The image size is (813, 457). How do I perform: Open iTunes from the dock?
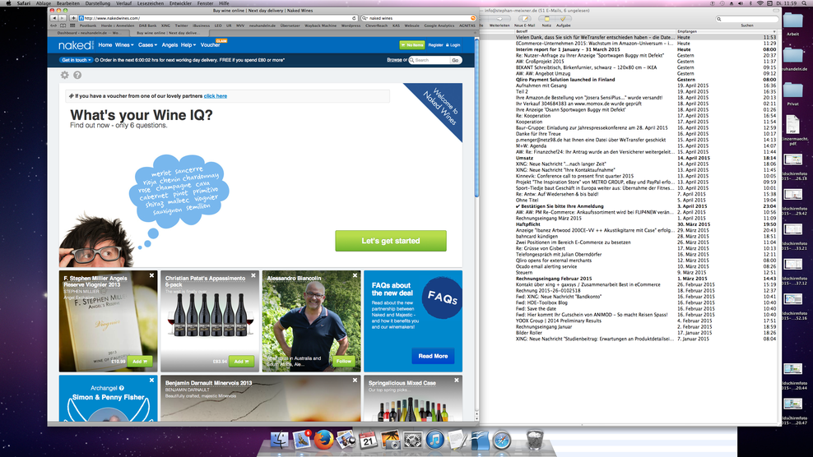pos(434,440)
